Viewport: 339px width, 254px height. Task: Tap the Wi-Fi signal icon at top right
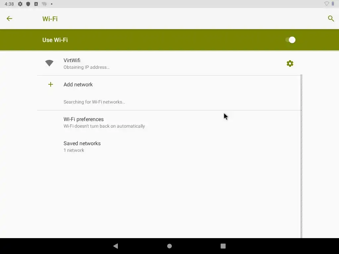327,4
